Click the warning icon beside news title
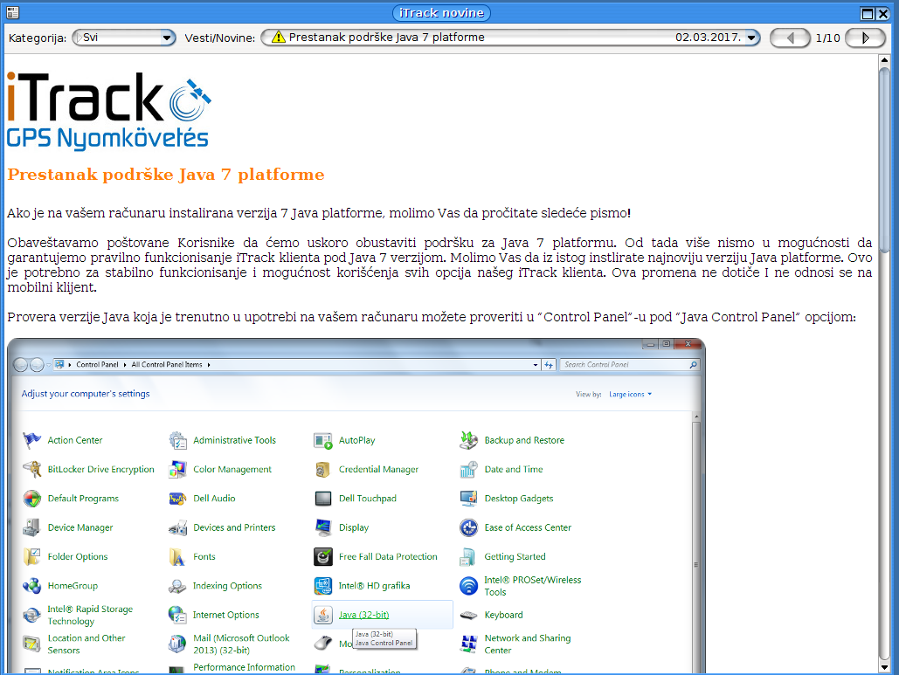 click(278, 38)
